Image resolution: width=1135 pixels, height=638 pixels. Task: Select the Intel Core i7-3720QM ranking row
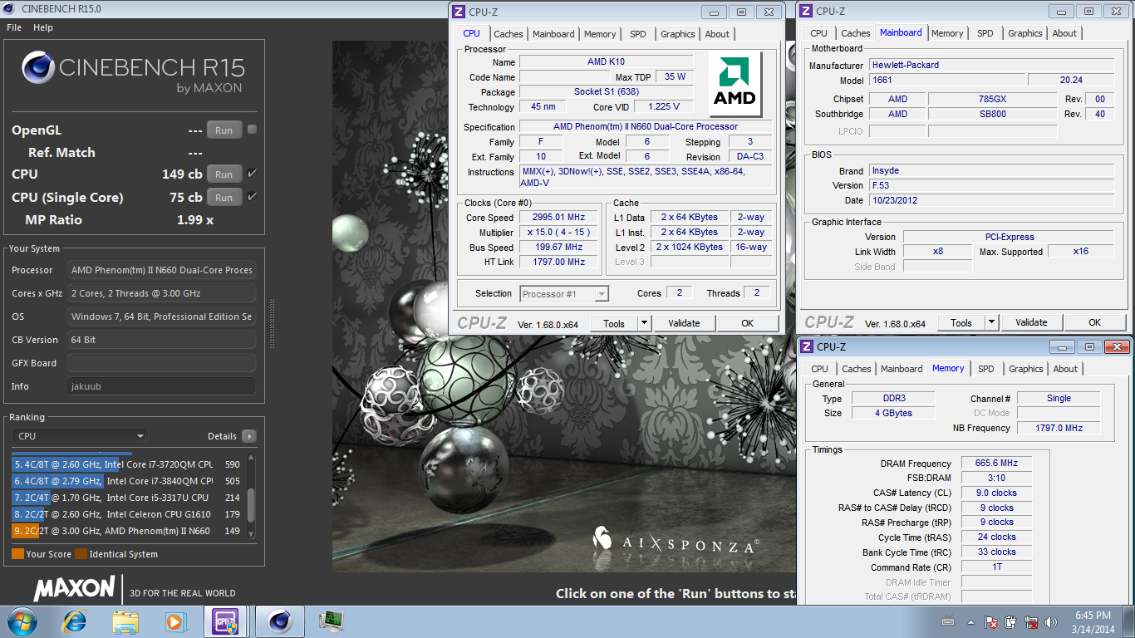click(128, 464)
